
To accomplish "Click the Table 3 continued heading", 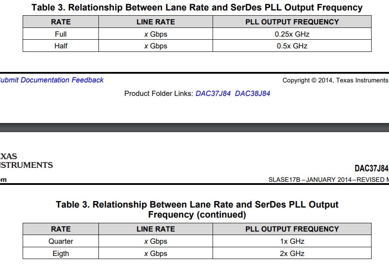I will tap(197, 209).
